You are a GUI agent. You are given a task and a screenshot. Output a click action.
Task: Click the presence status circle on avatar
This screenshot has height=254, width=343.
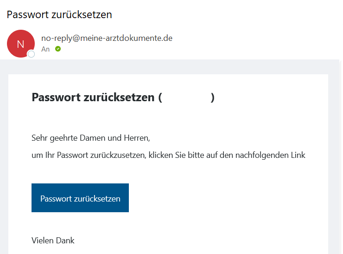coord(32,54)
